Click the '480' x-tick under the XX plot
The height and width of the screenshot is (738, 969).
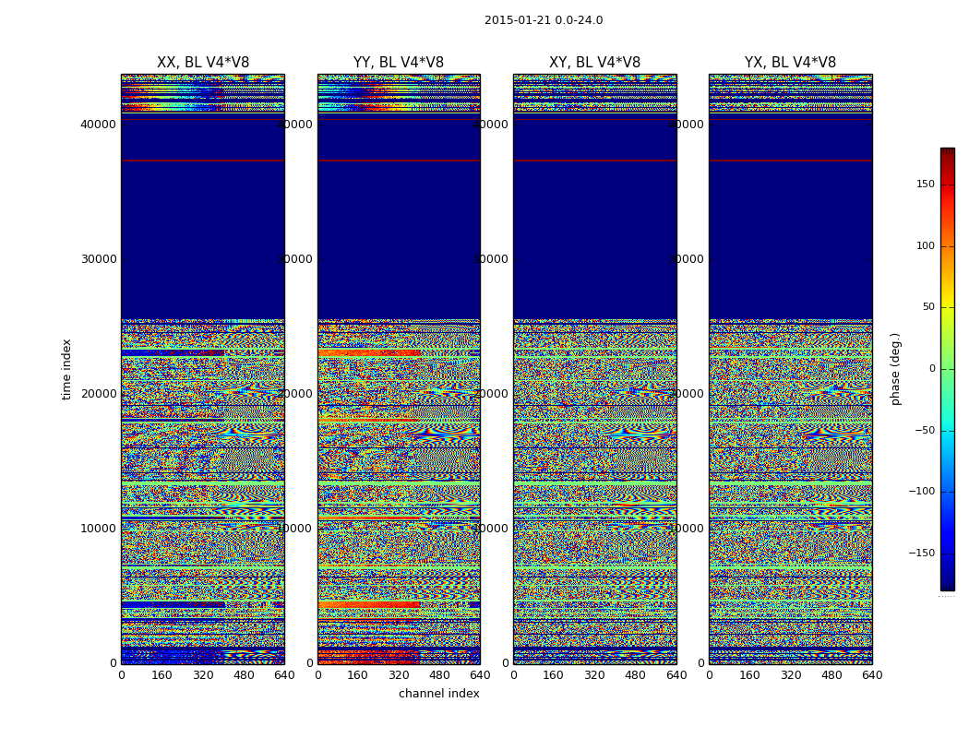(x=244, y=675)
